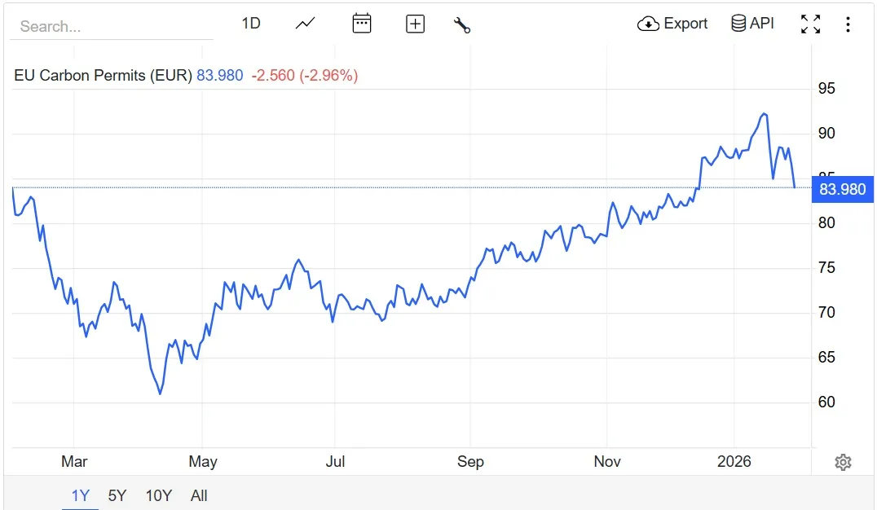Image resolution: width=877 pixels, height=510 pixels.
Task: Open the chart settings gear
Action: (x=843, y=462)
